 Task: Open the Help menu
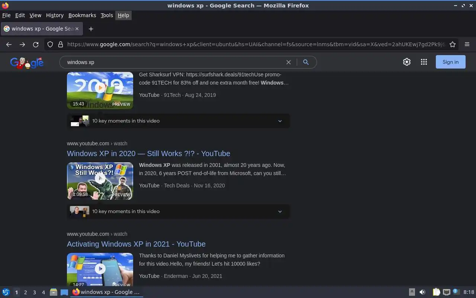tap(123, 15)
